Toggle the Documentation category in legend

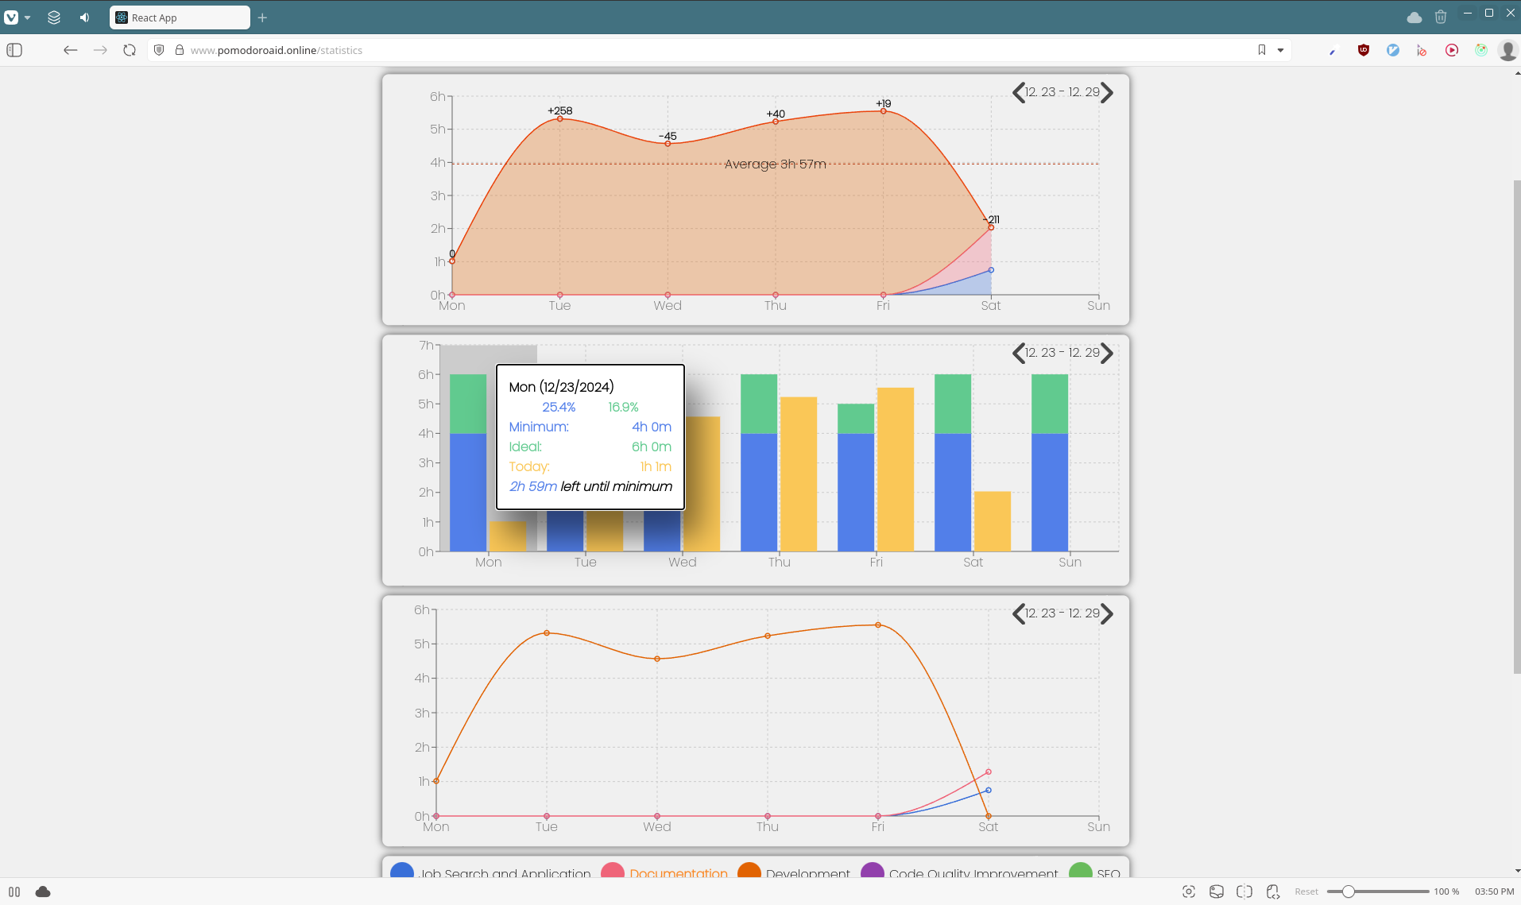[x=678, y=872]
